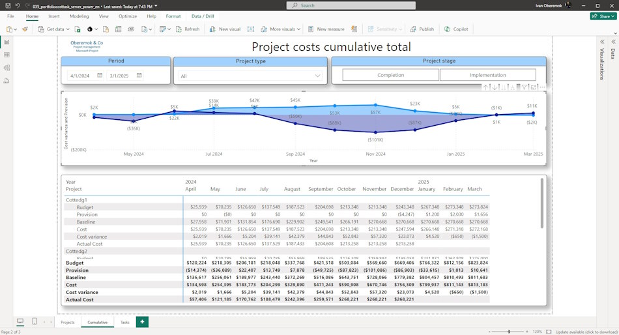
Task: Open the Tasks page tab
Action: 124,322
